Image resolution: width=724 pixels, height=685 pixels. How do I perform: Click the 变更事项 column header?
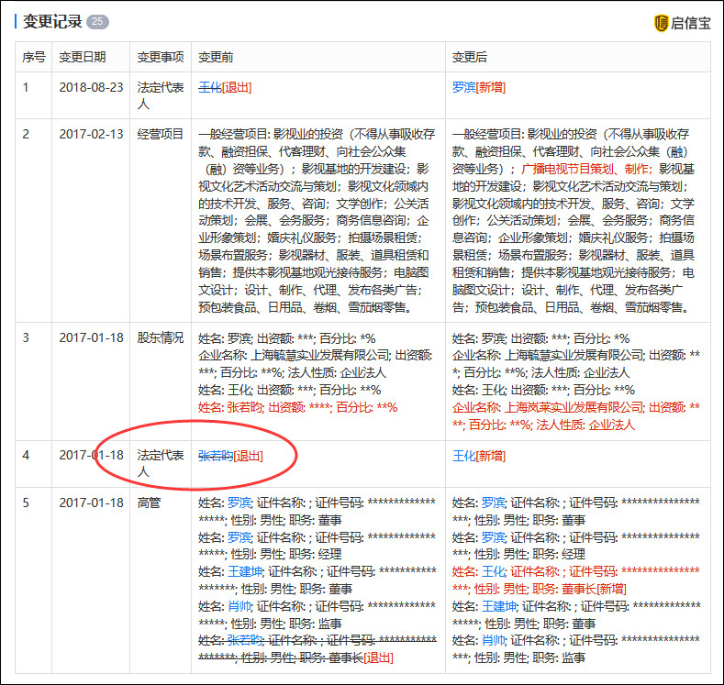pos(161,57)
